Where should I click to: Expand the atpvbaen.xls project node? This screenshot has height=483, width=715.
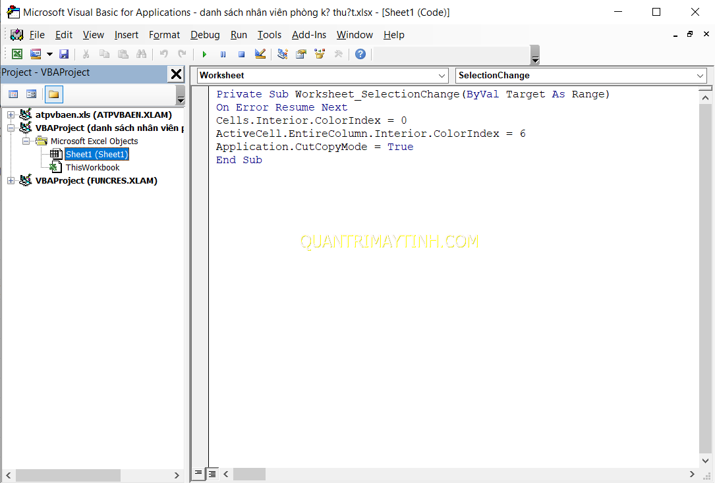click(11, 114)
